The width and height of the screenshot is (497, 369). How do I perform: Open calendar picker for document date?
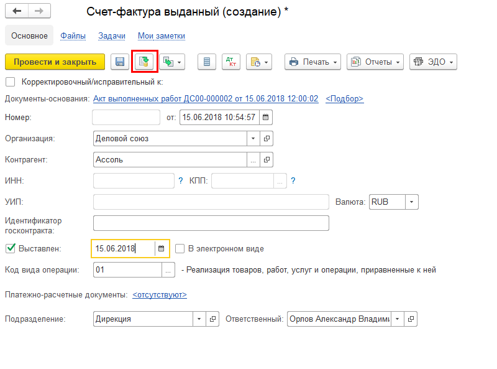pos(265,117)
